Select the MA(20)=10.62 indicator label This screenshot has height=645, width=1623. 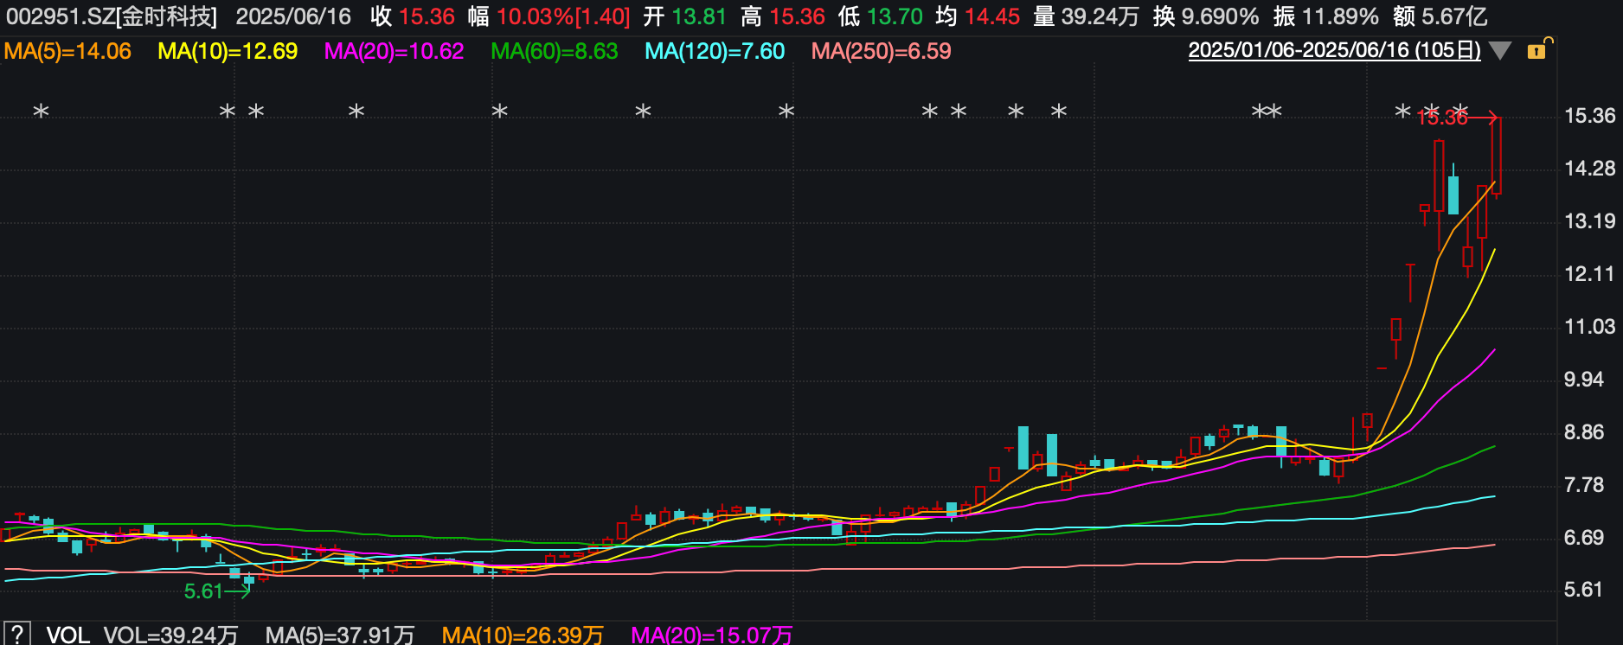coord(395,51)
